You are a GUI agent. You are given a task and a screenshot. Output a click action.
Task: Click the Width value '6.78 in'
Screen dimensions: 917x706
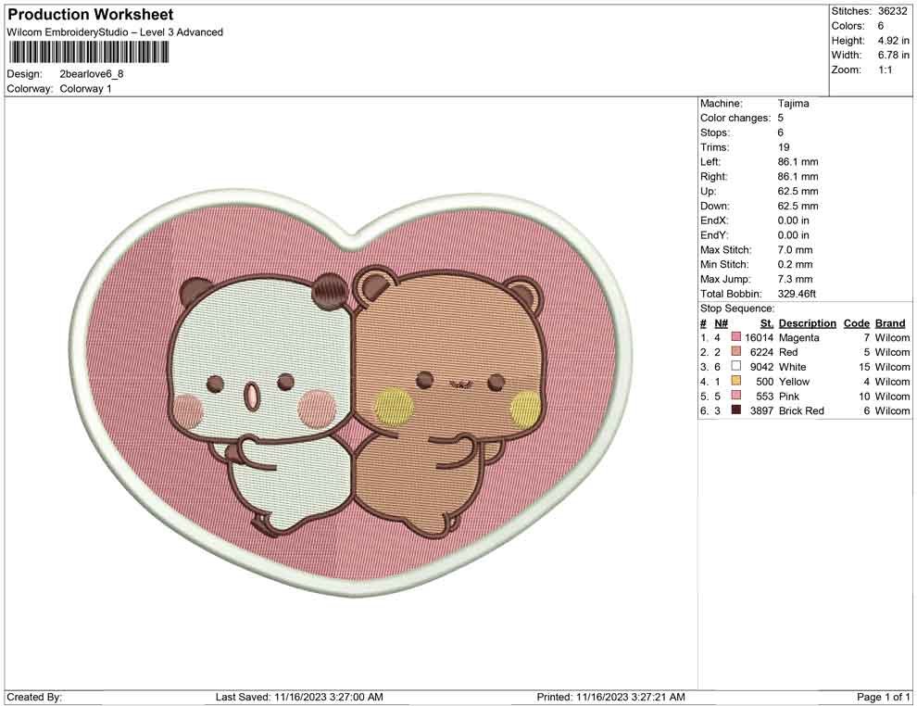(x=893, y=55)
